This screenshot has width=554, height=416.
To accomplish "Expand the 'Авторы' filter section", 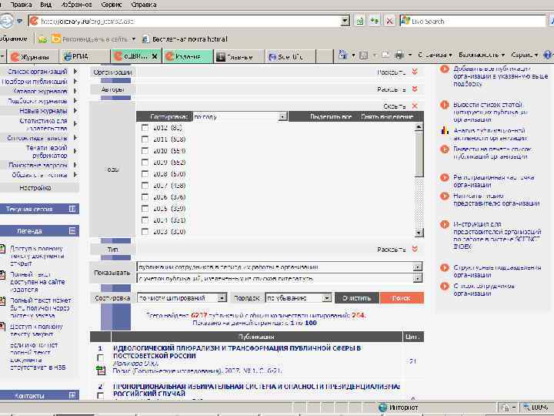I will [x=415, y=89].
